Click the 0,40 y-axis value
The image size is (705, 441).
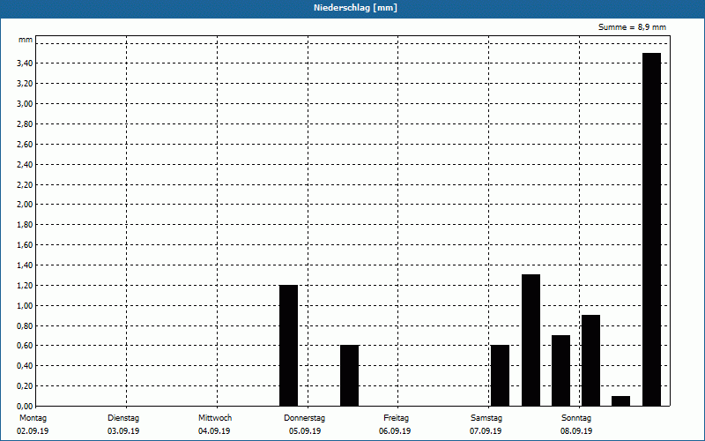(25, 365)
